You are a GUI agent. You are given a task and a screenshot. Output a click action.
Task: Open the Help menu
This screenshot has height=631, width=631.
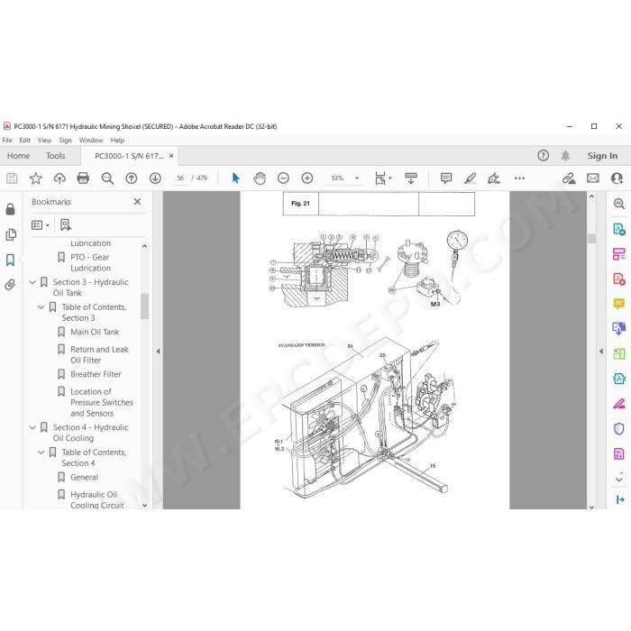pyautogui.click(x=117, y=140)
